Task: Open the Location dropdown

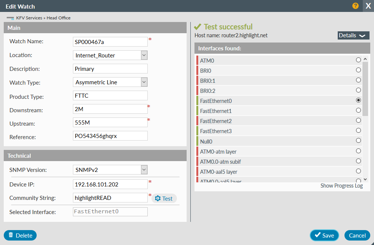Action: [144, 55]
